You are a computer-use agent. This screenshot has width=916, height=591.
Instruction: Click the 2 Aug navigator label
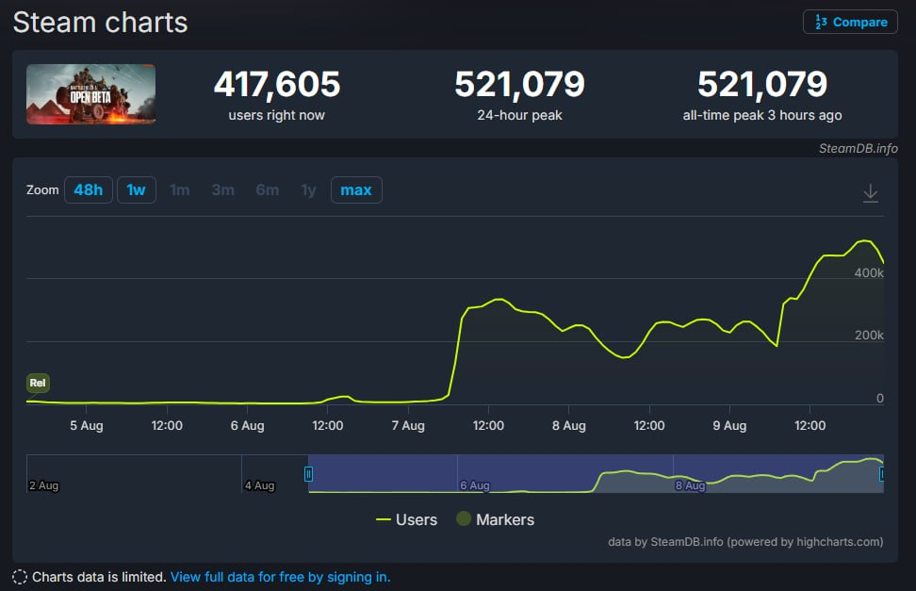(43, 485)
